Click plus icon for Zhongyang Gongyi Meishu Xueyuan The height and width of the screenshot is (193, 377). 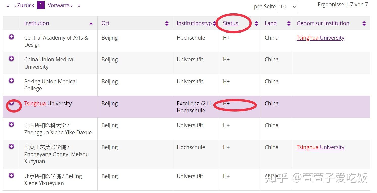(x=11, y=146)
